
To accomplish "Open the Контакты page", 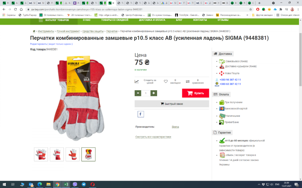I will click(x=200, y=20).
